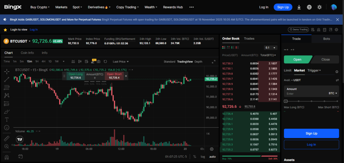This screenshot has height=163, width=344.
Task: Toggle the magnet snap mode
Action: [x=6, y=157]
